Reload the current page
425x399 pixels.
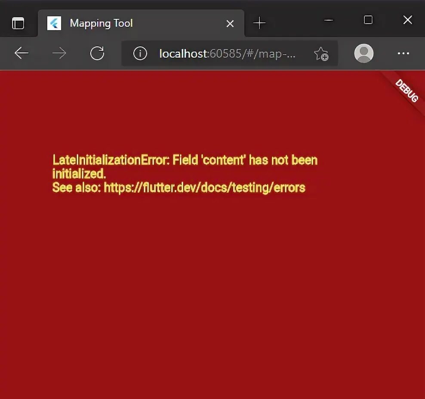[x=97, y=53]
